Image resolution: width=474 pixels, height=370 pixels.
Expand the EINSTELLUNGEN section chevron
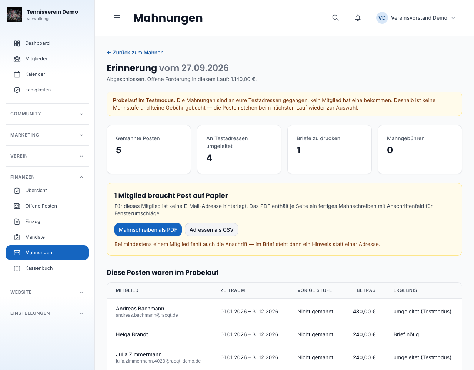81,313
